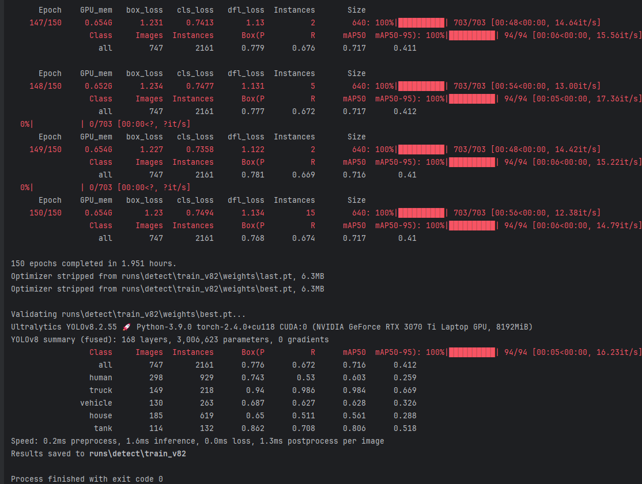Click the epoch counter '148/150'
Screen dimensions: 642x484
coord(46,86)
